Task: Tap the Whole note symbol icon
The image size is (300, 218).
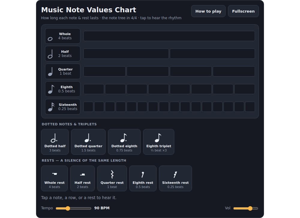Action: pyautogui.click(x=50, y=39)
